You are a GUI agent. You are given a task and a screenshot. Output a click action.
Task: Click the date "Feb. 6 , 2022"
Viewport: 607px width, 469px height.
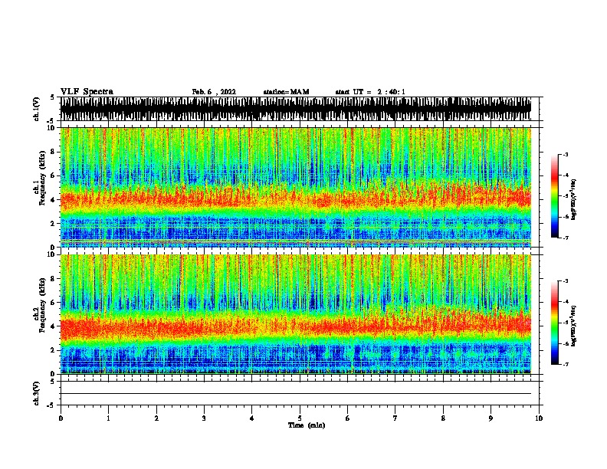click(x=214, y=92)
